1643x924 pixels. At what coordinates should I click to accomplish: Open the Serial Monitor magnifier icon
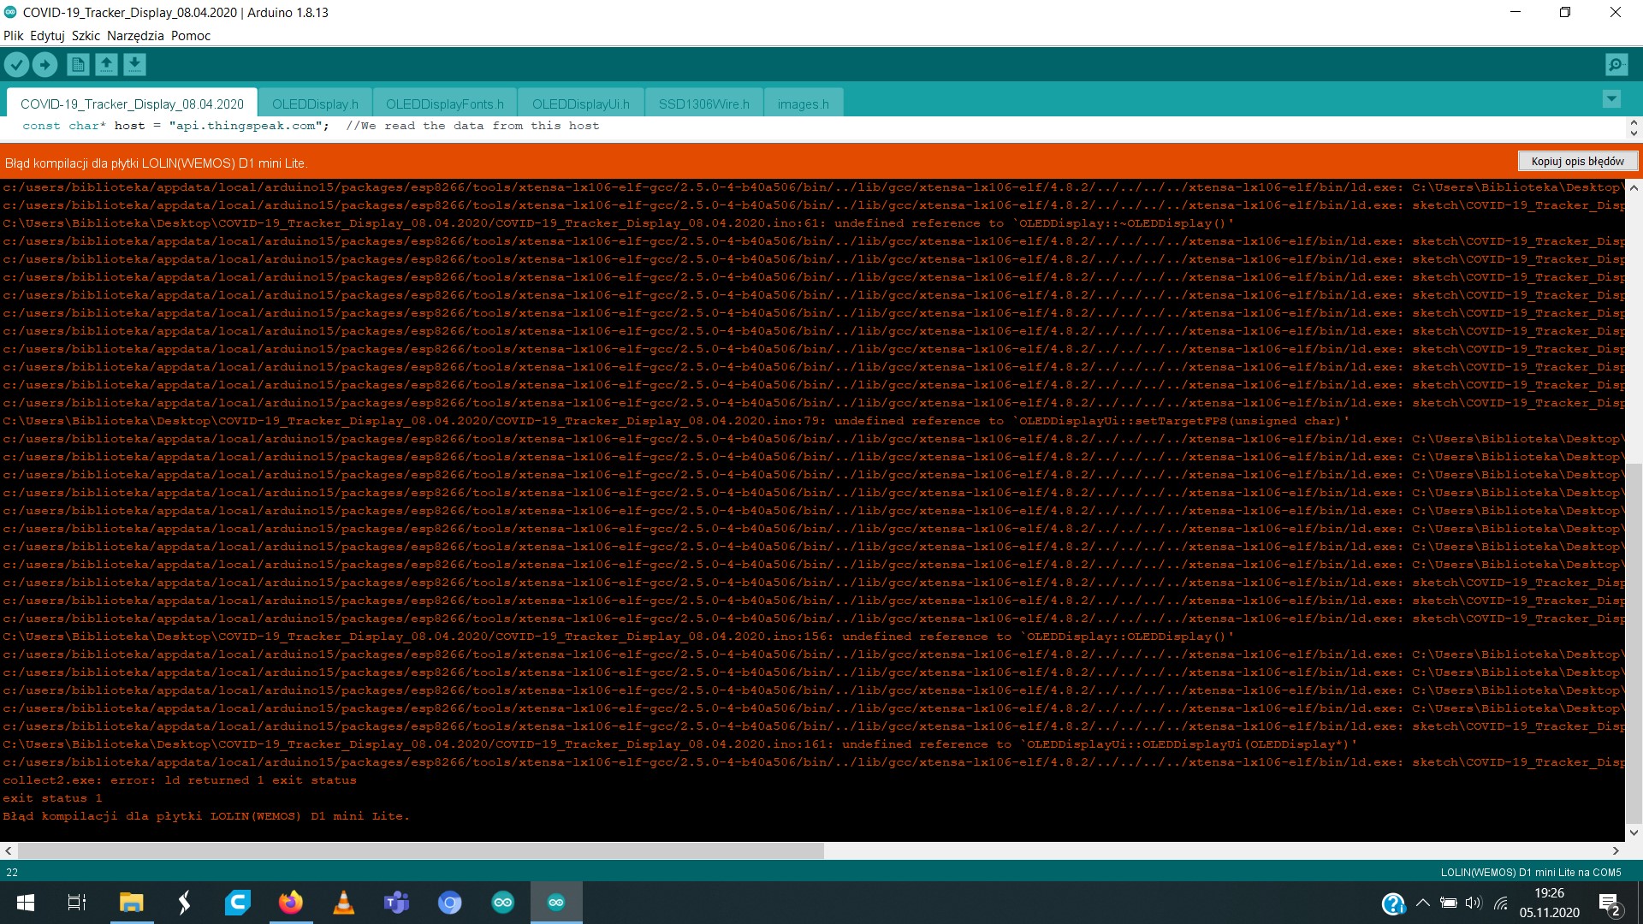pos(1616,64)
